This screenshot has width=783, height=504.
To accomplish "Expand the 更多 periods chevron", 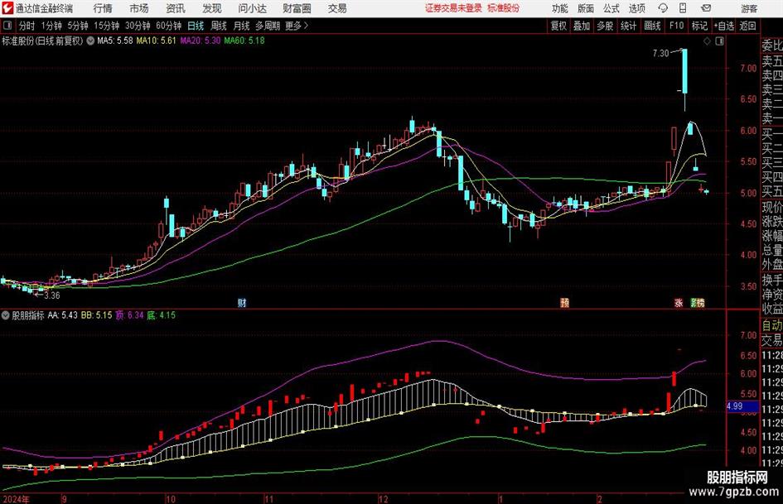I will coord(306,26).
